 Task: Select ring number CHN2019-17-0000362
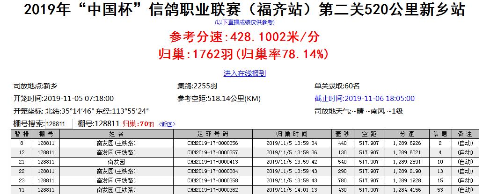tap(213, 190)
